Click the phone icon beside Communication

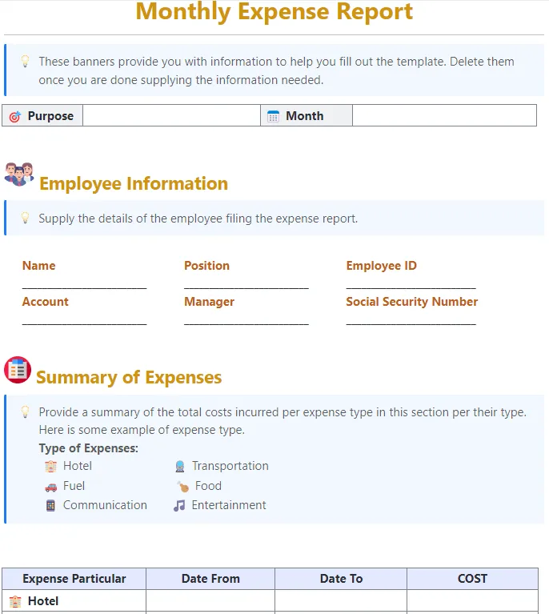tap(50, 506)
